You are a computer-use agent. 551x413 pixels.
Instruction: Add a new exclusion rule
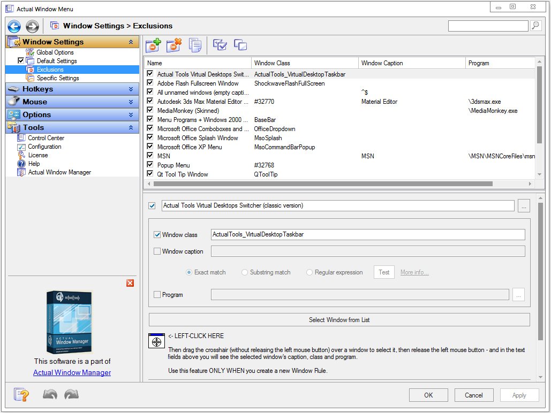coord(154,45)
